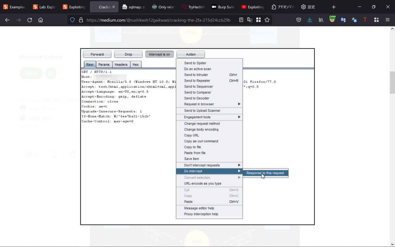Switch to the YouTube 'Exploiting' tab

click(253, 7)
